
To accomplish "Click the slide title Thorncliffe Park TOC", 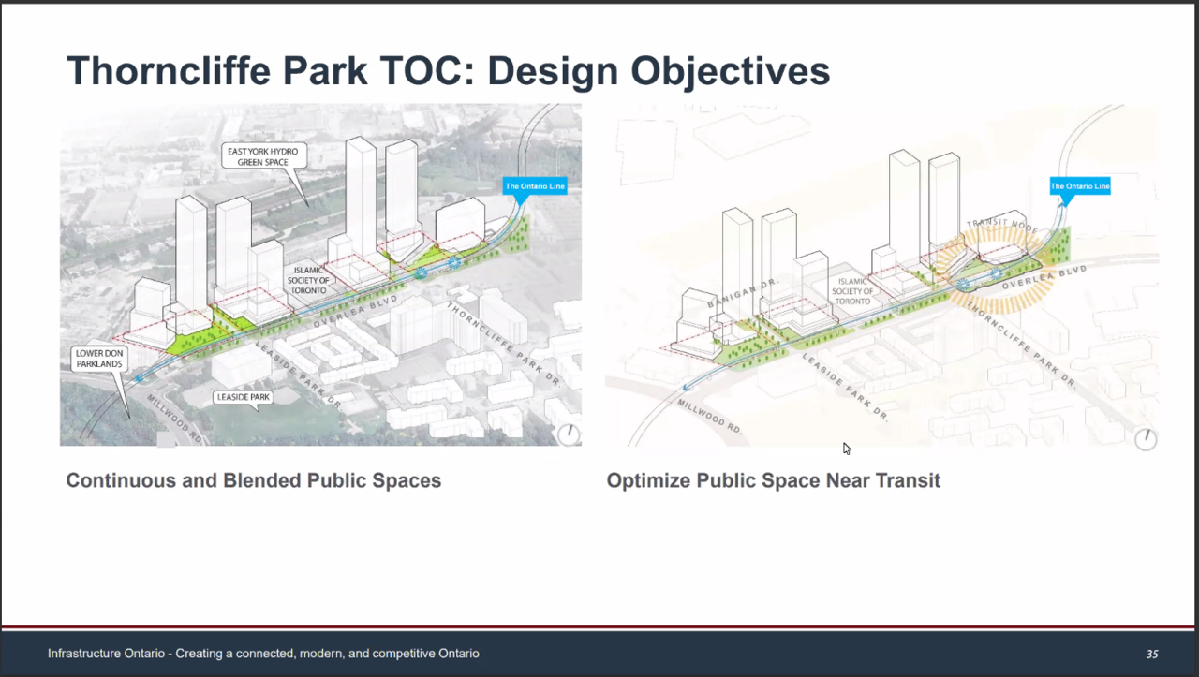I will (448, 71).
